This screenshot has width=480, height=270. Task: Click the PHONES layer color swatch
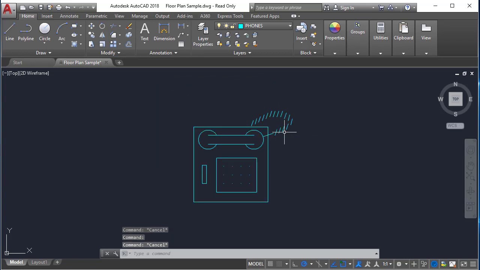point(241,26)
